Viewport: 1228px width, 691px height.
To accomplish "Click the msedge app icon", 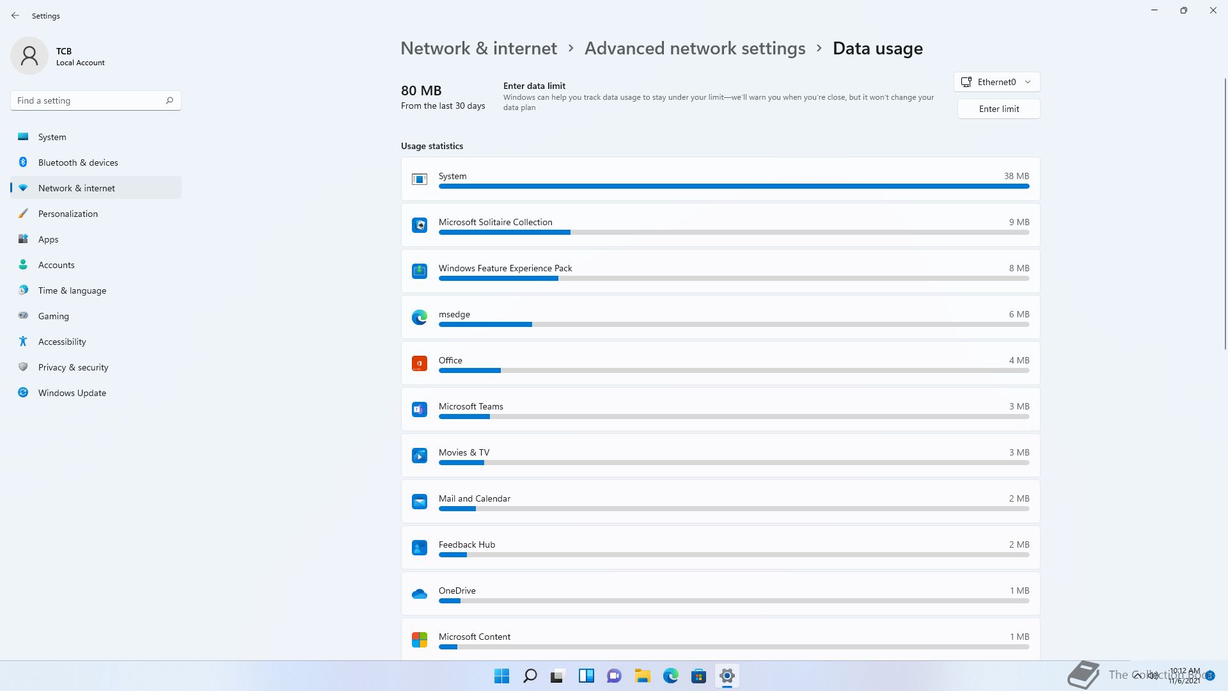I will click(x=420, y=317).
